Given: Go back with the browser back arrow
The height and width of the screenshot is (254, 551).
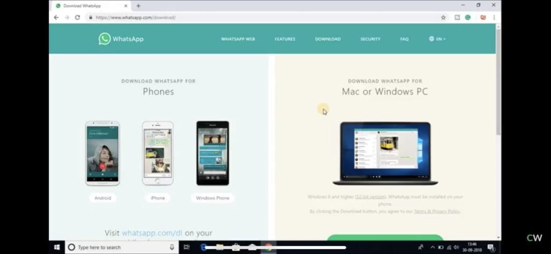Looking at the screenshot, I should pos(56,17).
